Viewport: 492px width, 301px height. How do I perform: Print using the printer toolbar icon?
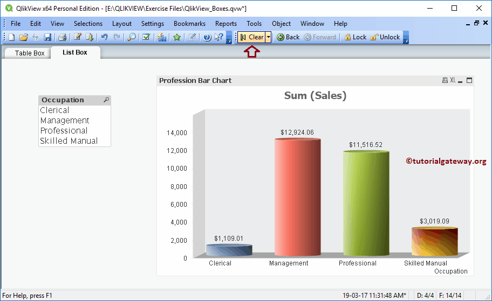pos(62,37)
